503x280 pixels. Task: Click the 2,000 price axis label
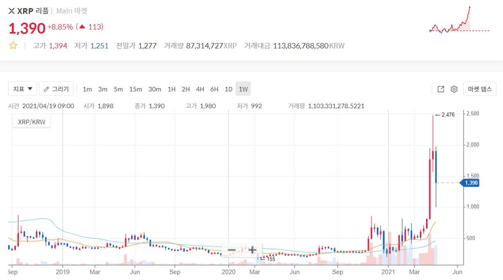tap(472, 145)
